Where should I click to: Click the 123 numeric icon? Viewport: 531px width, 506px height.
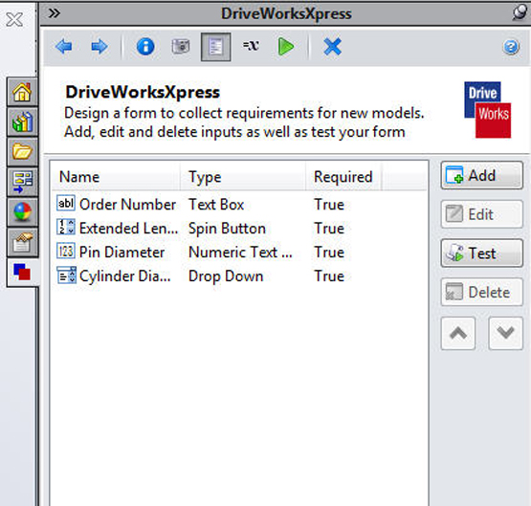tap(66, 252)
